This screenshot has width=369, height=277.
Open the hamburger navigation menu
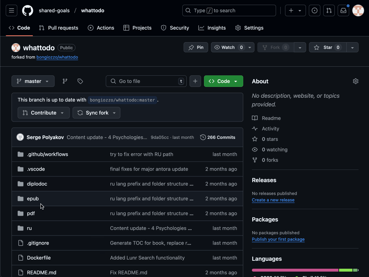click(x=12, y=10)
